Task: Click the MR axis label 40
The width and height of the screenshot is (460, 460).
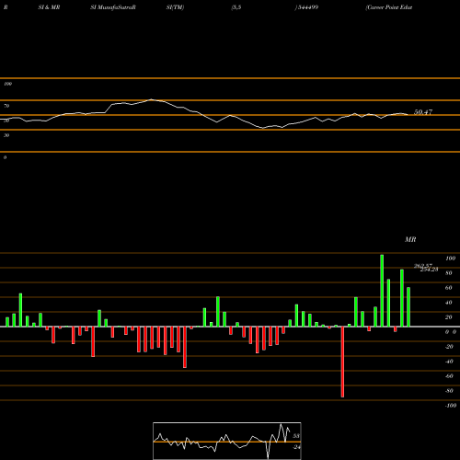Action: coord(449,303)
